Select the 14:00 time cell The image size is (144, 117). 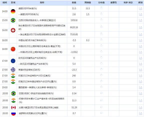point(5,11)
